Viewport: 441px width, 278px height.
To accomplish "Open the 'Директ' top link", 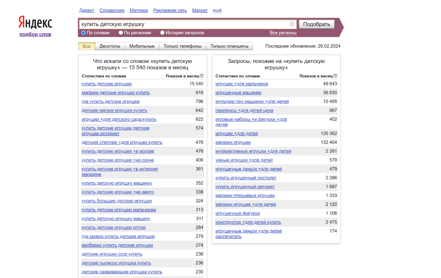I will [x=87, y=10].
